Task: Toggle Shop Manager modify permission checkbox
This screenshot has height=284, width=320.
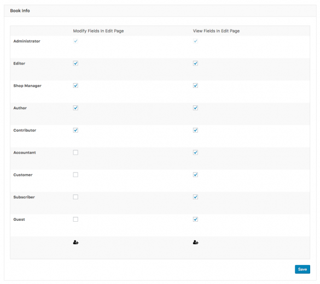Action: [x=75, y=85]
